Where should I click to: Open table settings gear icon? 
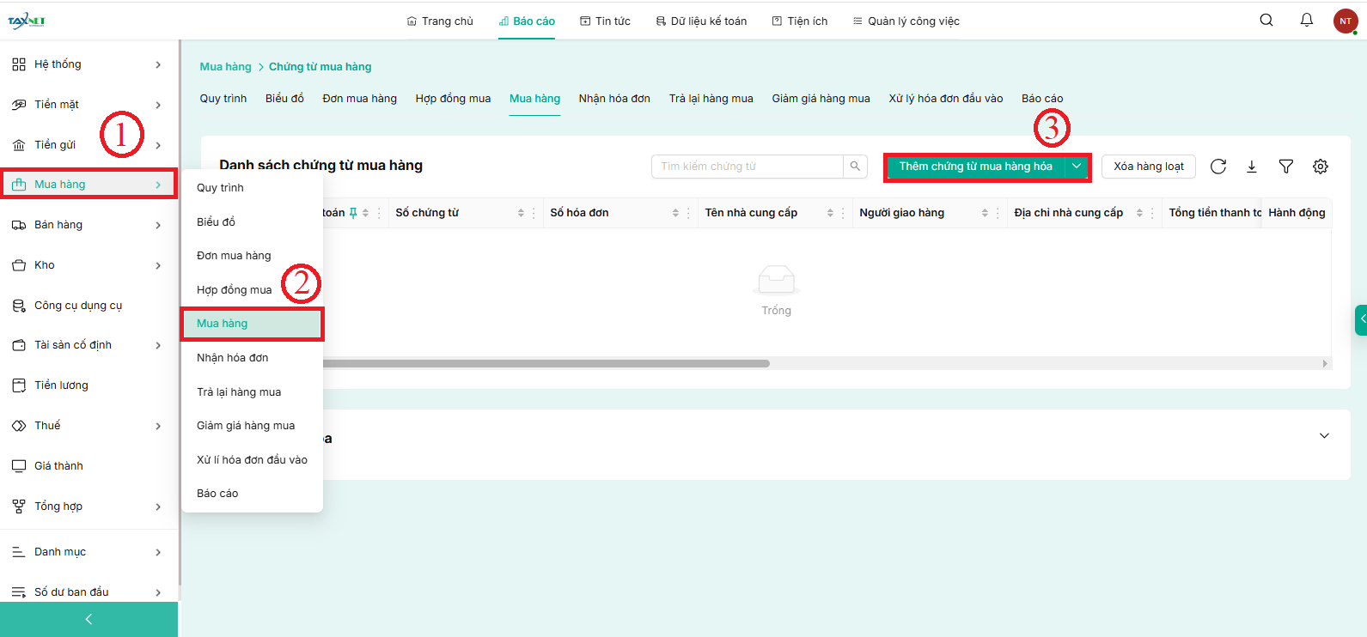click(x=1321, y=167)
